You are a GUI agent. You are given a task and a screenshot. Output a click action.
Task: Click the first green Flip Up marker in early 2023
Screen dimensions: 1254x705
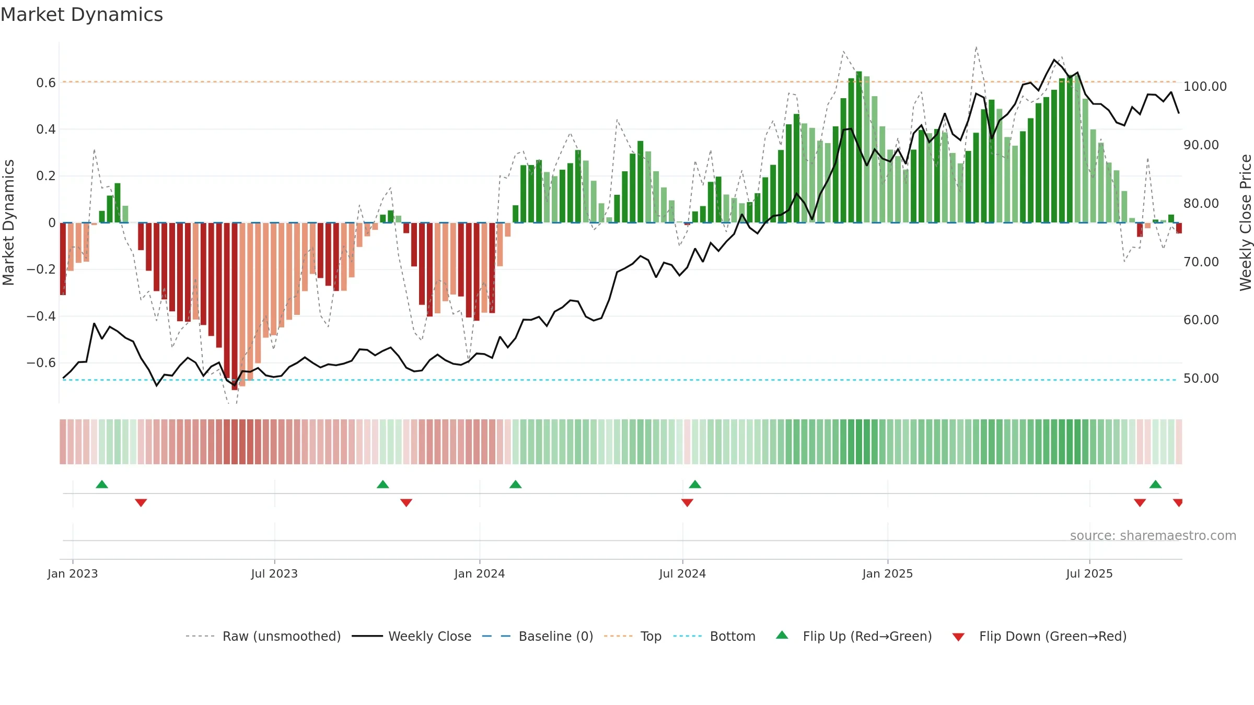coord(102,485)
